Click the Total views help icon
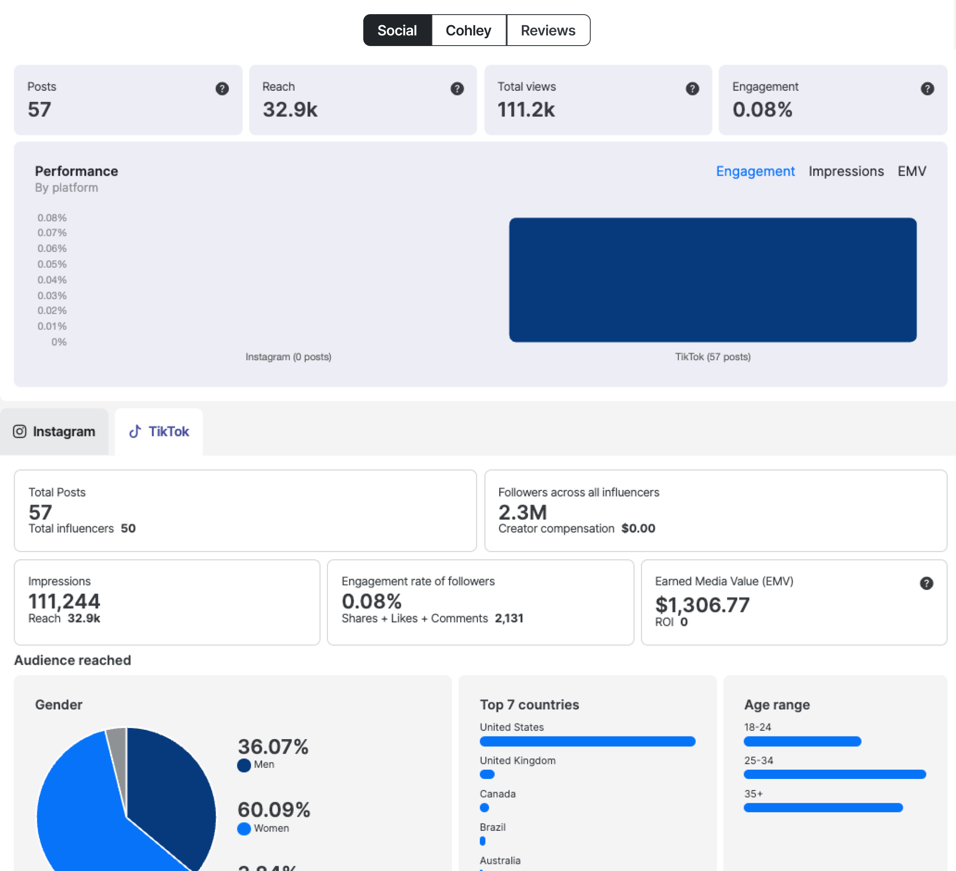956x871 pixels. 692,88
